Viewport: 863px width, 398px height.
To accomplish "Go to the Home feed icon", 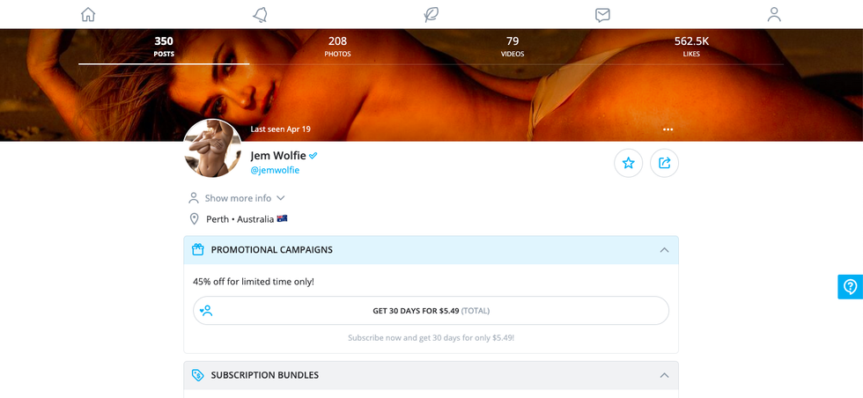I will pyautogui.click(x=88, y=14).
